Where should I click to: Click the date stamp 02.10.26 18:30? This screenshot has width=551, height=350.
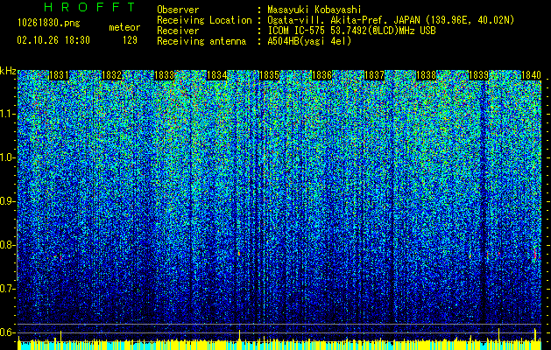point(53,40)
